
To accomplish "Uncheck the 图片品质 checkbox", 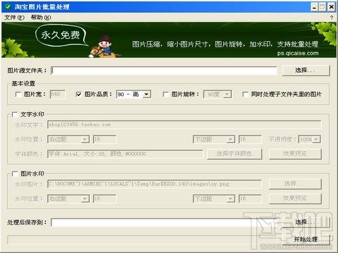I will coord(78,94).
